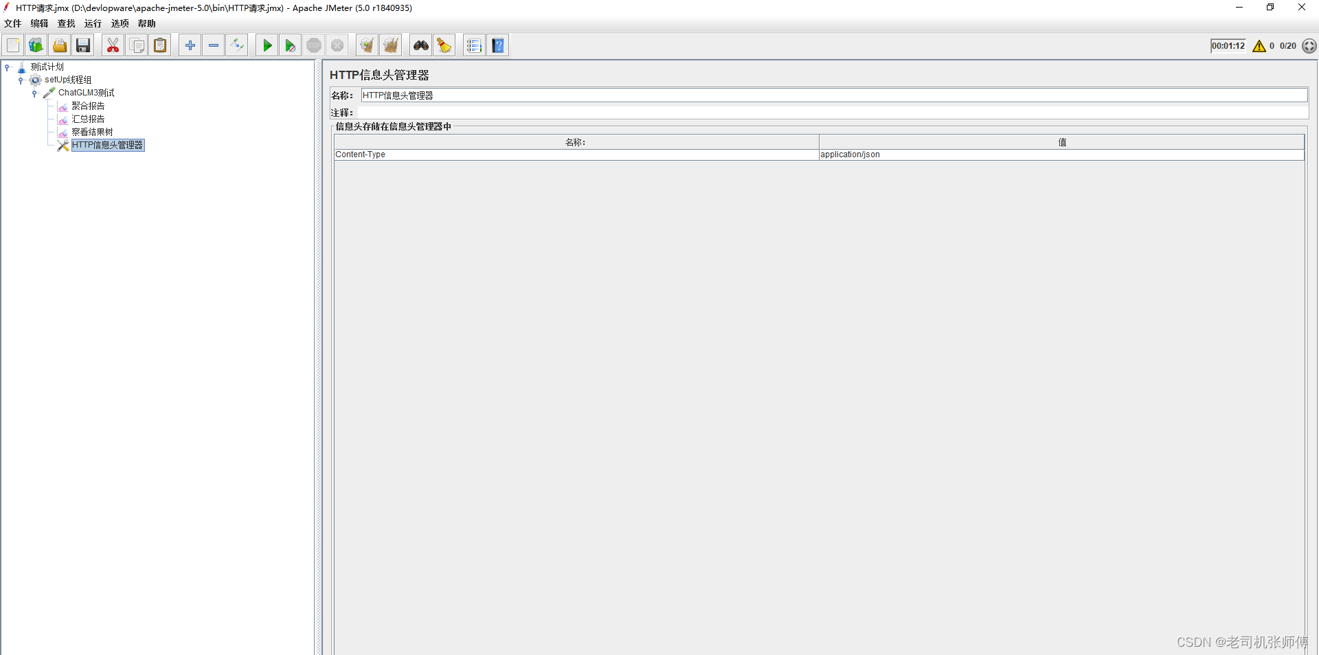Reset search with the brush icon

pyautogui.click(x=444, y=45)
